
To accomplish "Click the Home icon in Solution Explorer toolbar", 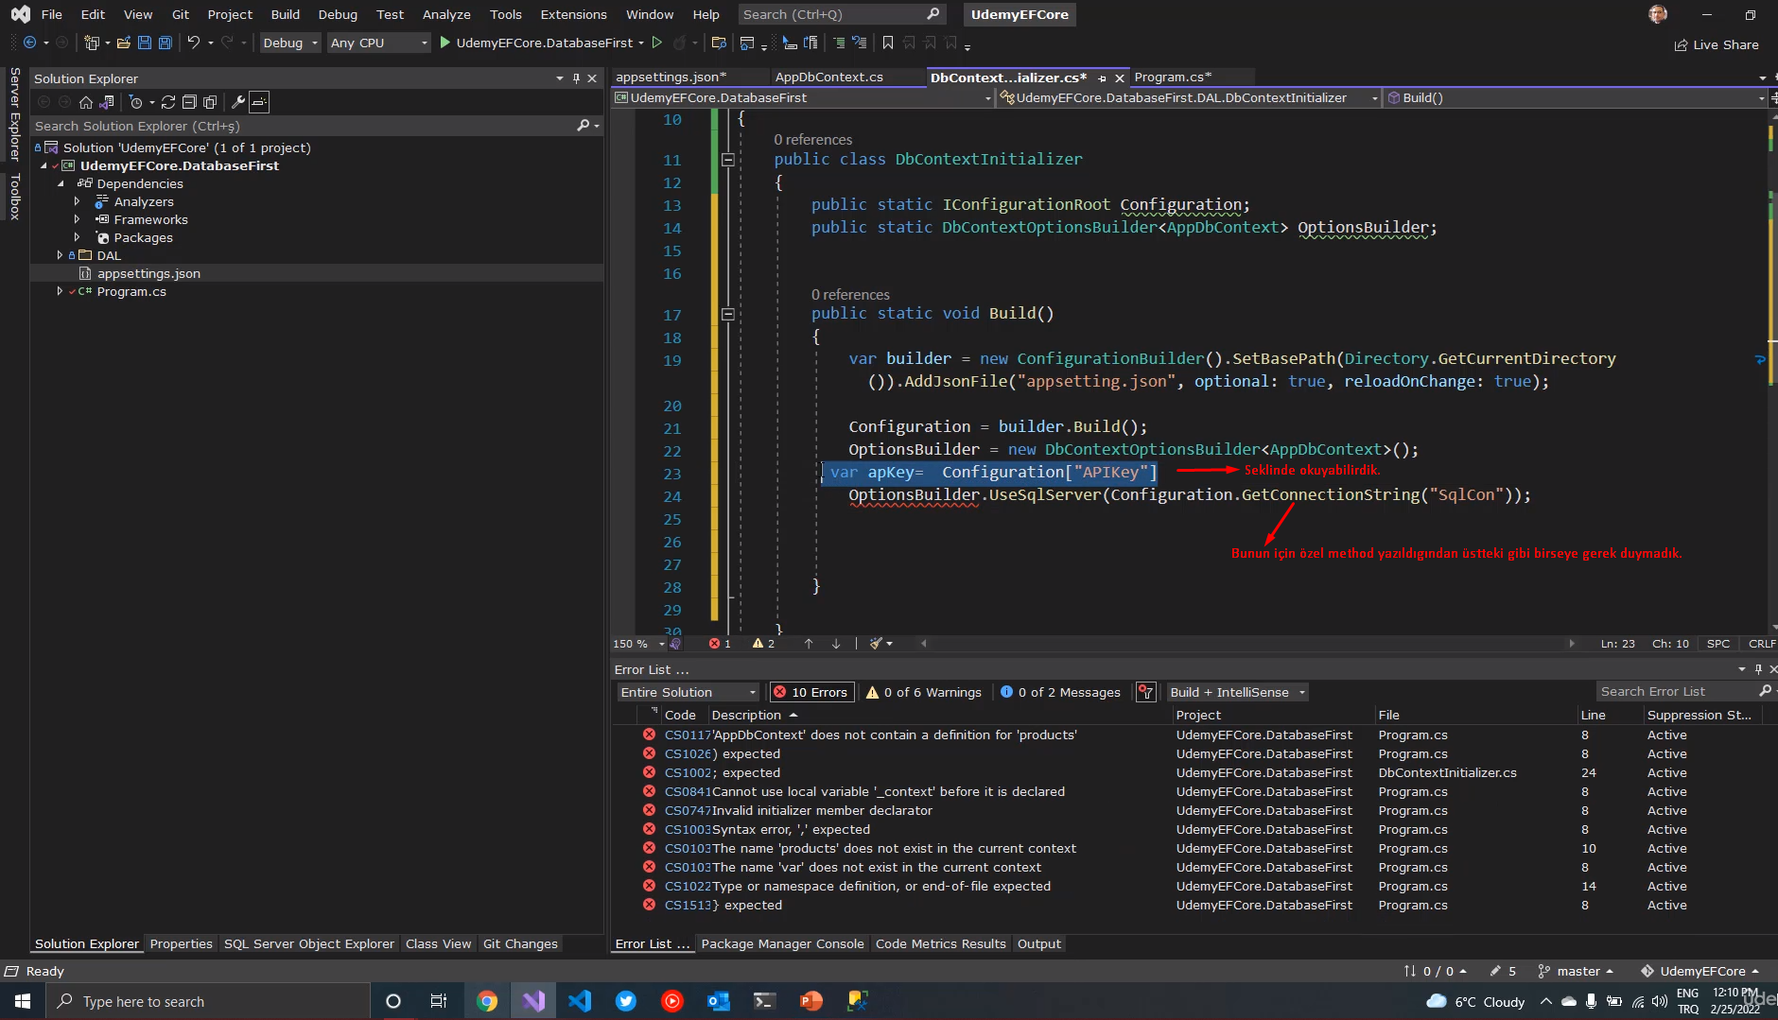I will (x=85, y=102).
